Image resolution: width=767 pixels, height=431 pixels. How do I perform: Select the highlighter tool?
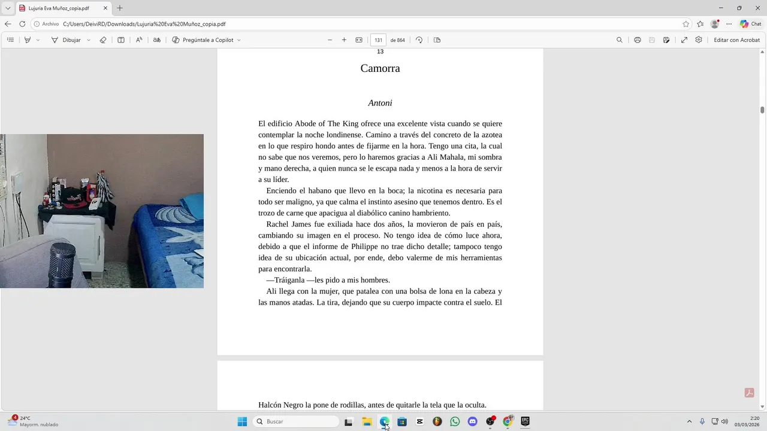(28, 40)
